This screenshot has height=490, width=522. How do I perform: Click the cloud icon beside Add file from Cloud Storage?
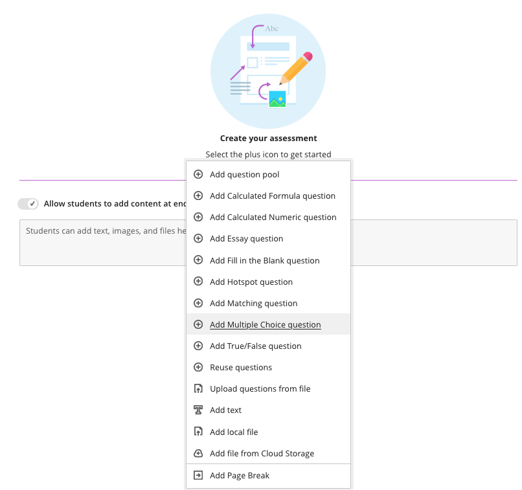pos(198,453)
